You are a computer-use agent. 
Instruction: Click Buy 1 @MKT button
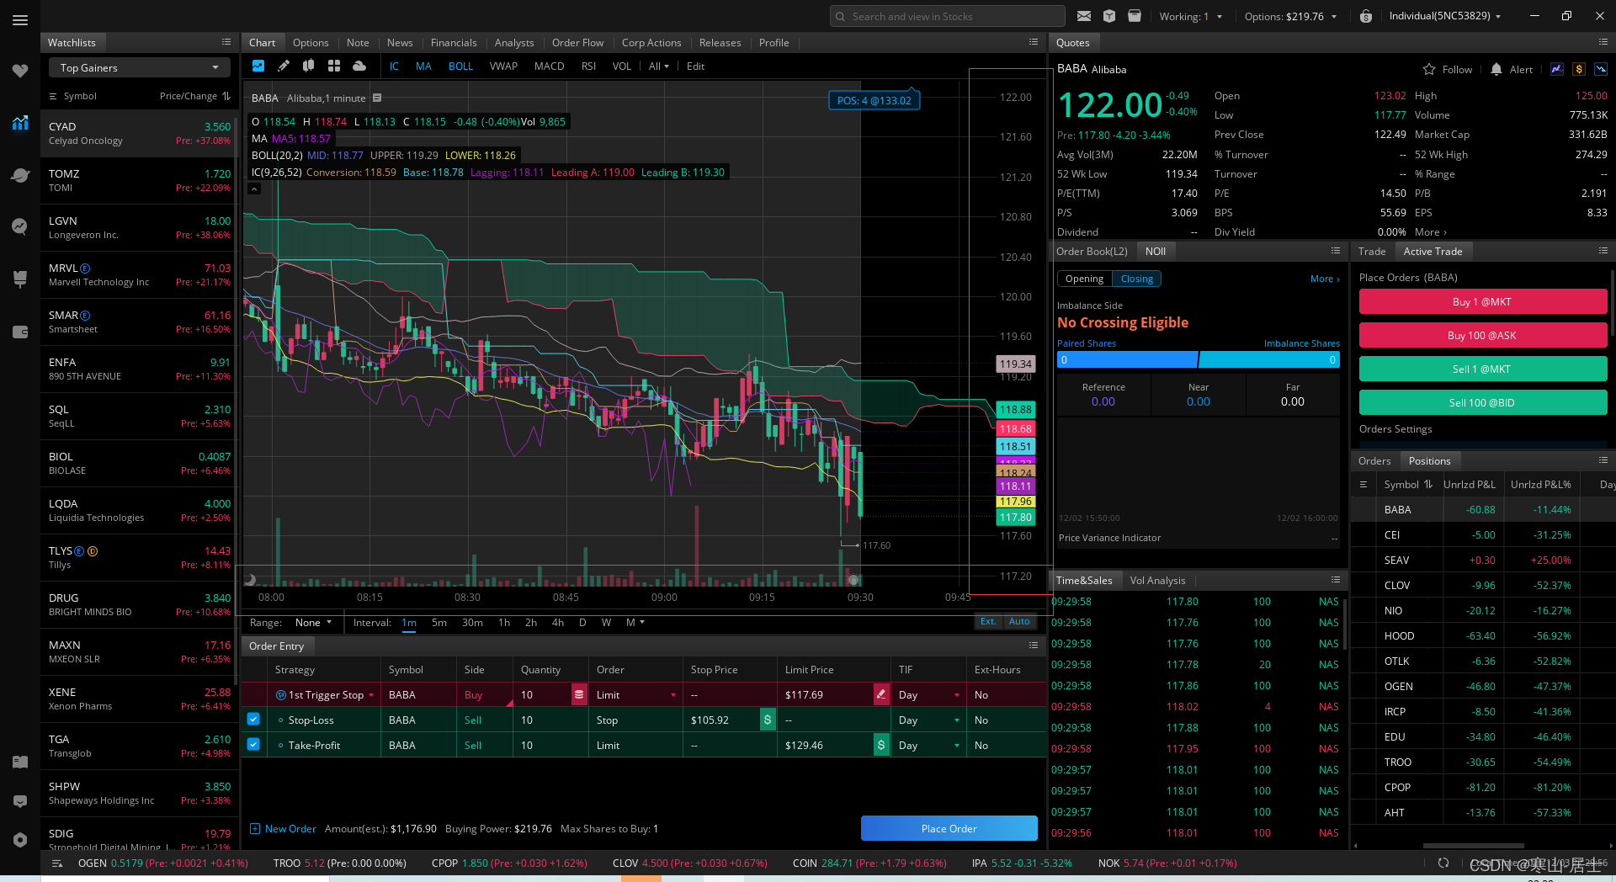tap(1482, 301)
